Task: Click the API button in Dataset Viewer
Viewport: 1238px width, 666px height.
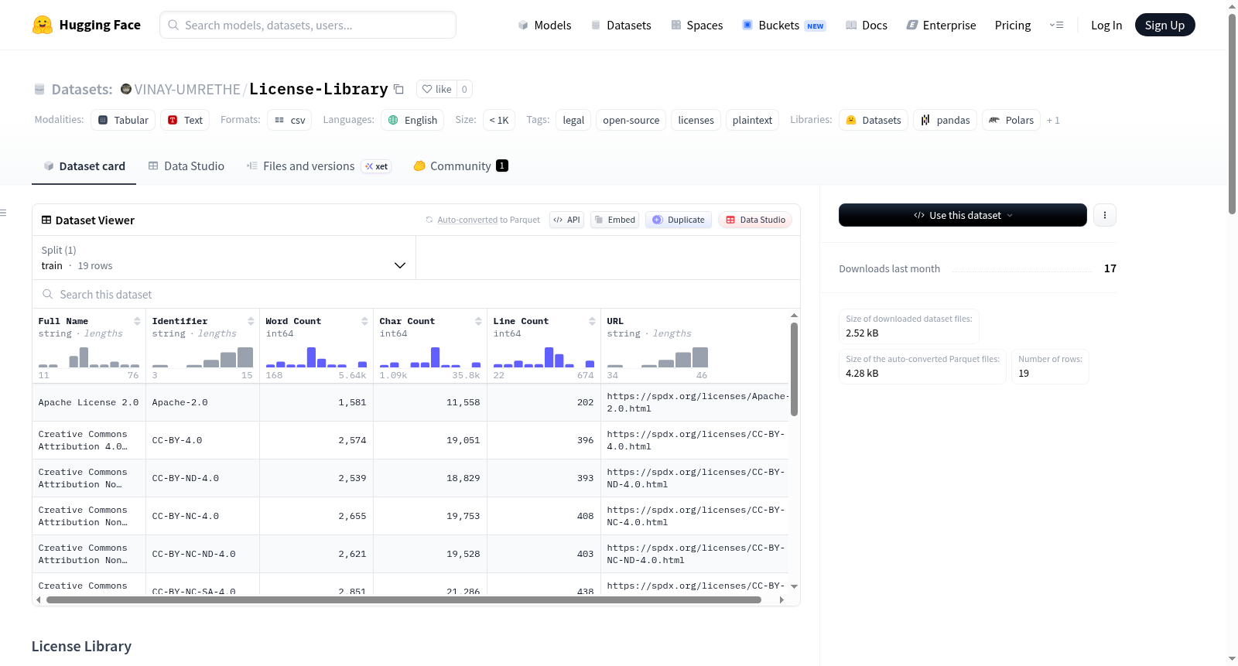Action: click(566, 220)
